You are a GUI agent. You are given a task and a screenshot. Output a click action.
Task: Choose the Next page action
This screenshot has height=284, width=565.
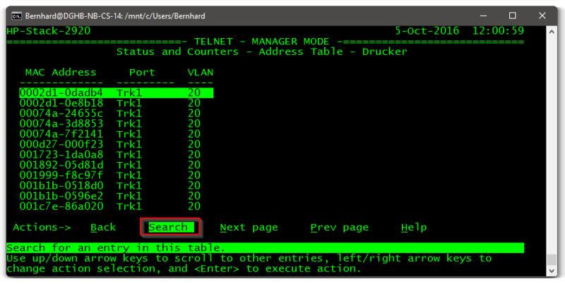pos(249,227)
